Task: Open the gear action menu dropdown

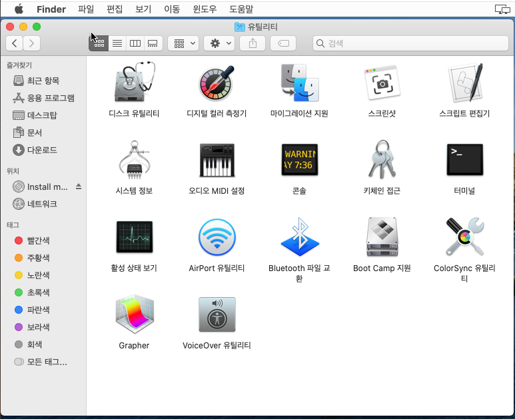Action: (219, 43)
